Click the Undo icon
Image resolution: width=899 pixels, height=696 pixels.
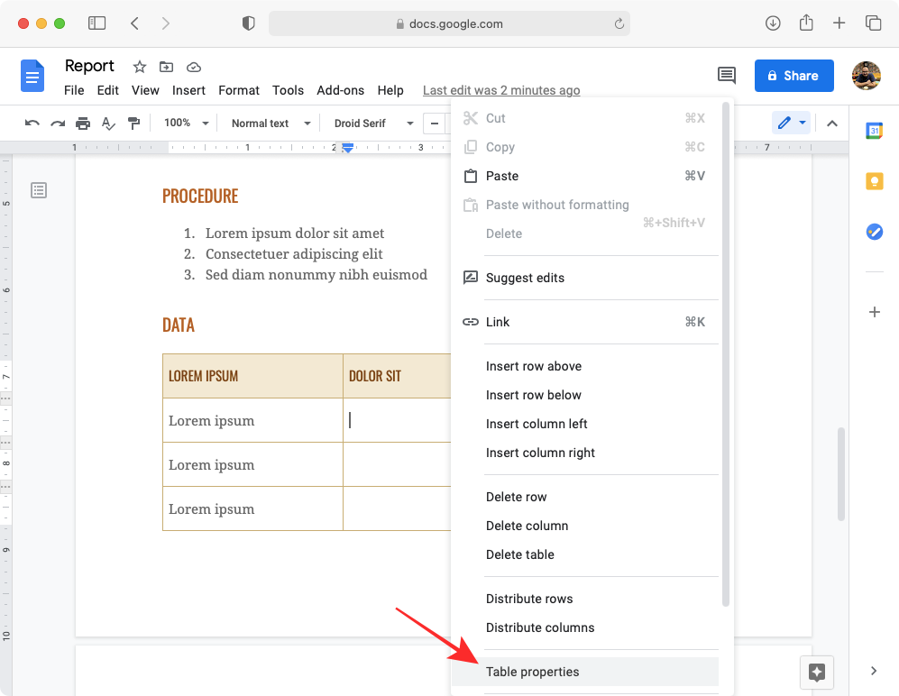pos(32,123)
